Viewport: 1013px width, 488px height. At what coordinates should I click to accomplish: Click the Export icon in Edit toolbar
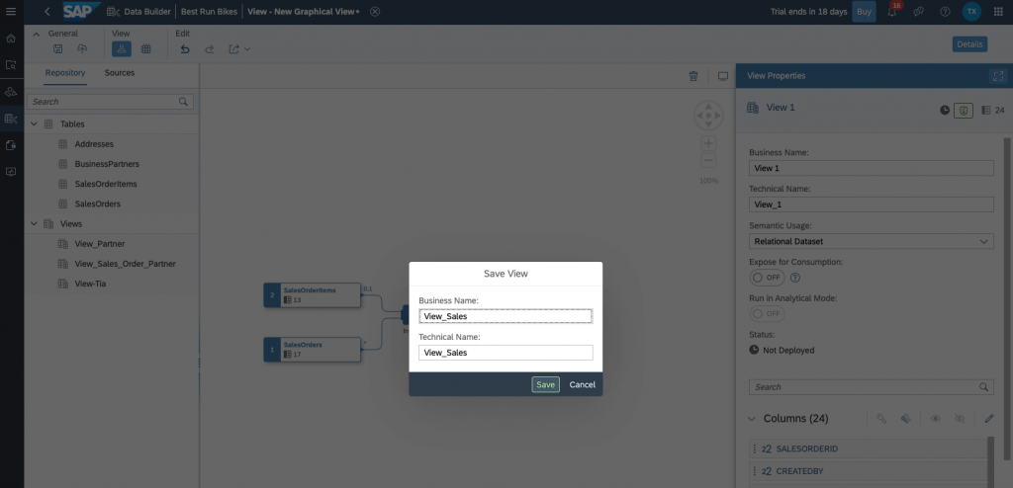233,49
